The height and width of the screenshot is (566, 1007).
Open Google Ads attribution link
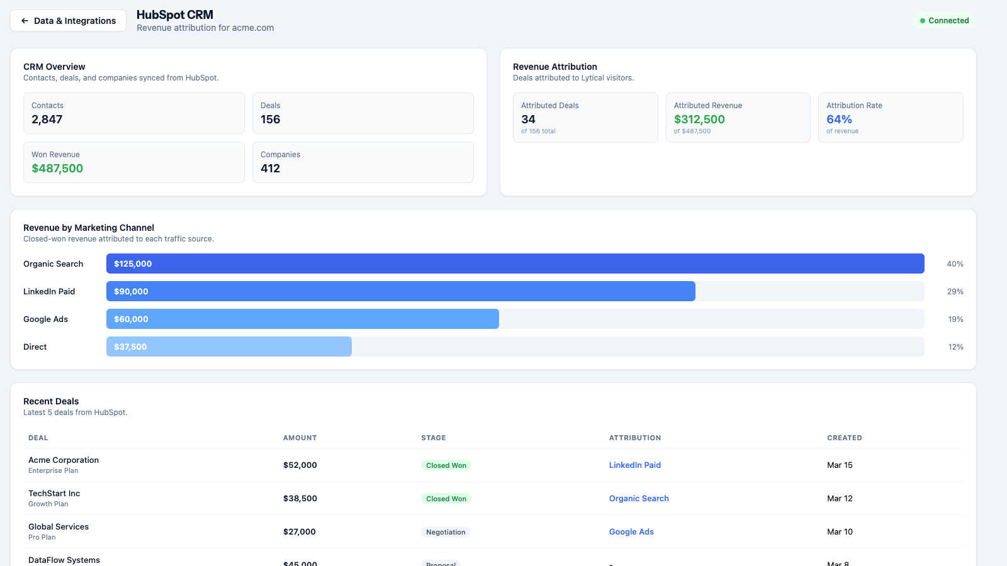pyautogui.click(x=631, y=532)
